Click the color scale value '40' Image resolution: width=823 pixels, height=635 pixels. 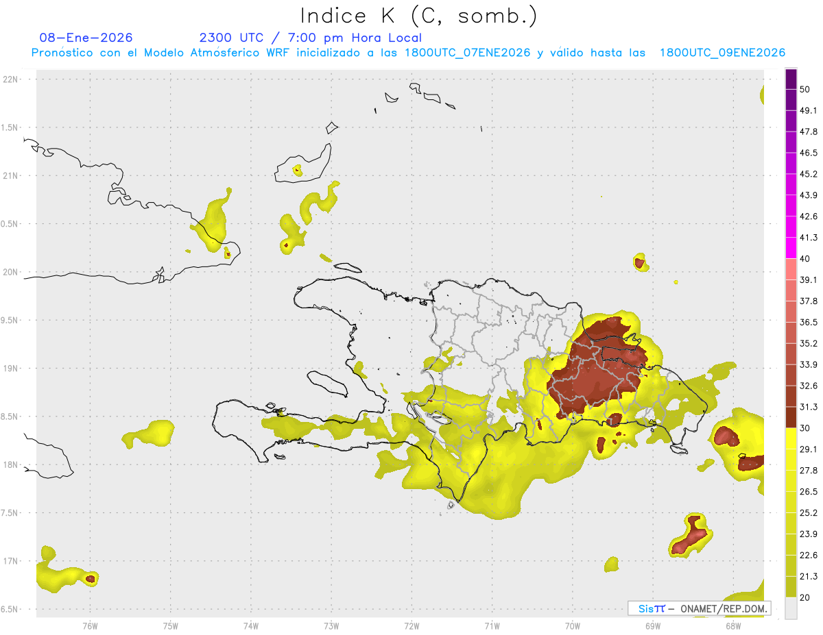click(805, 259)
